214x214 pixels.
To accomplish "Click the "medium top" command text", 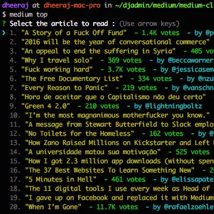I will (x=29, y=15).
